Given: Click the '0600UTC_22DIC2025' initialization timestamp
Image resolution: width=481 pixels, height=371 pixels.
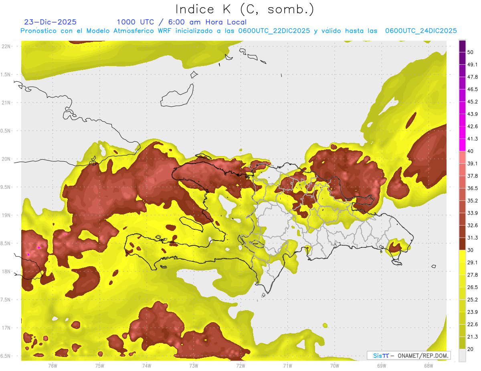Looking at the screenshot, I should [274, 31].
